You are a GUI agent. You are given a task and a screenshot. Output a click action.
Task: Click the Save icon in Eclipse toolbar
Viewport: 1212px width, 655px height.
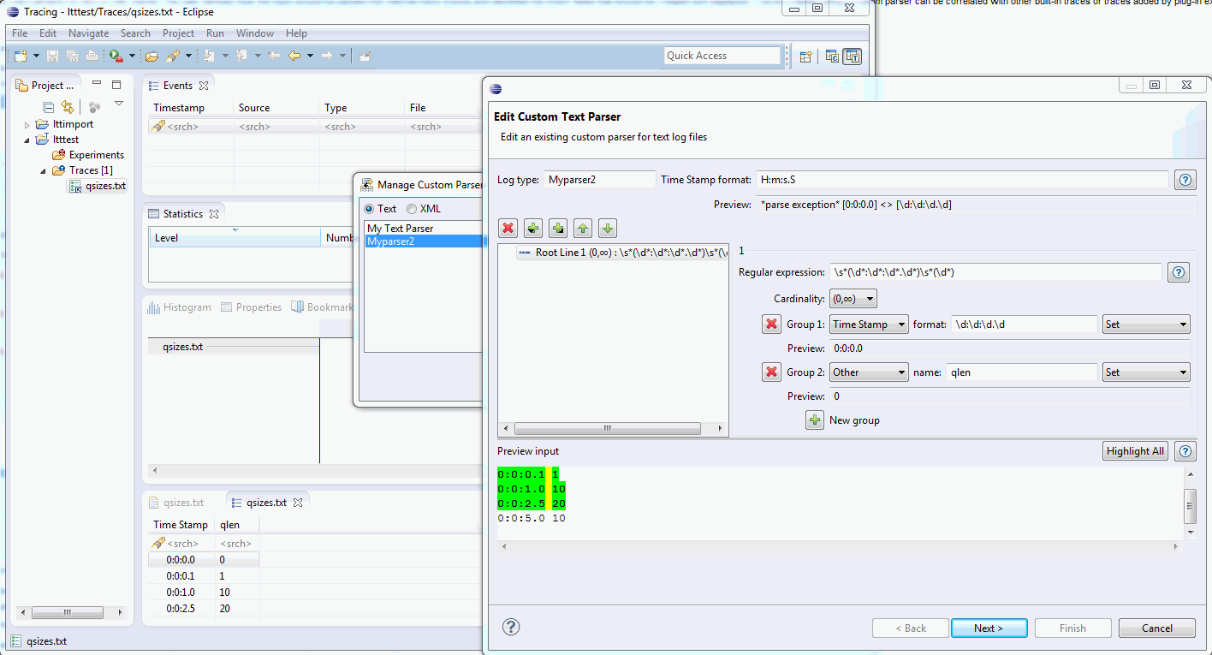(x=53, y=56)
